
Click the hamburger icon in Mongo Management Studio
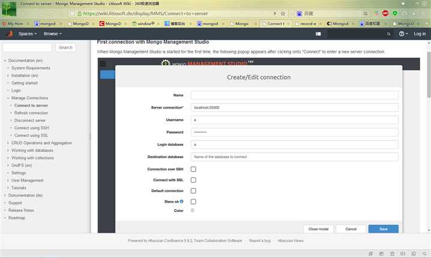(x=103, y=64)
